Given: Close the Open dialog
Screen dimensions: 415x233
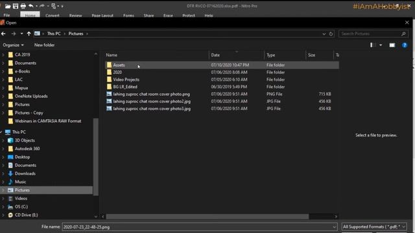Looking at the screenshot, I should 407,23.
